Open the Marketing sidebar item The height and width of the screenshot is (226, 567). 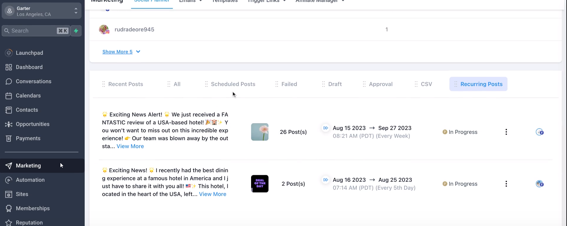click(x=42, y=166)
